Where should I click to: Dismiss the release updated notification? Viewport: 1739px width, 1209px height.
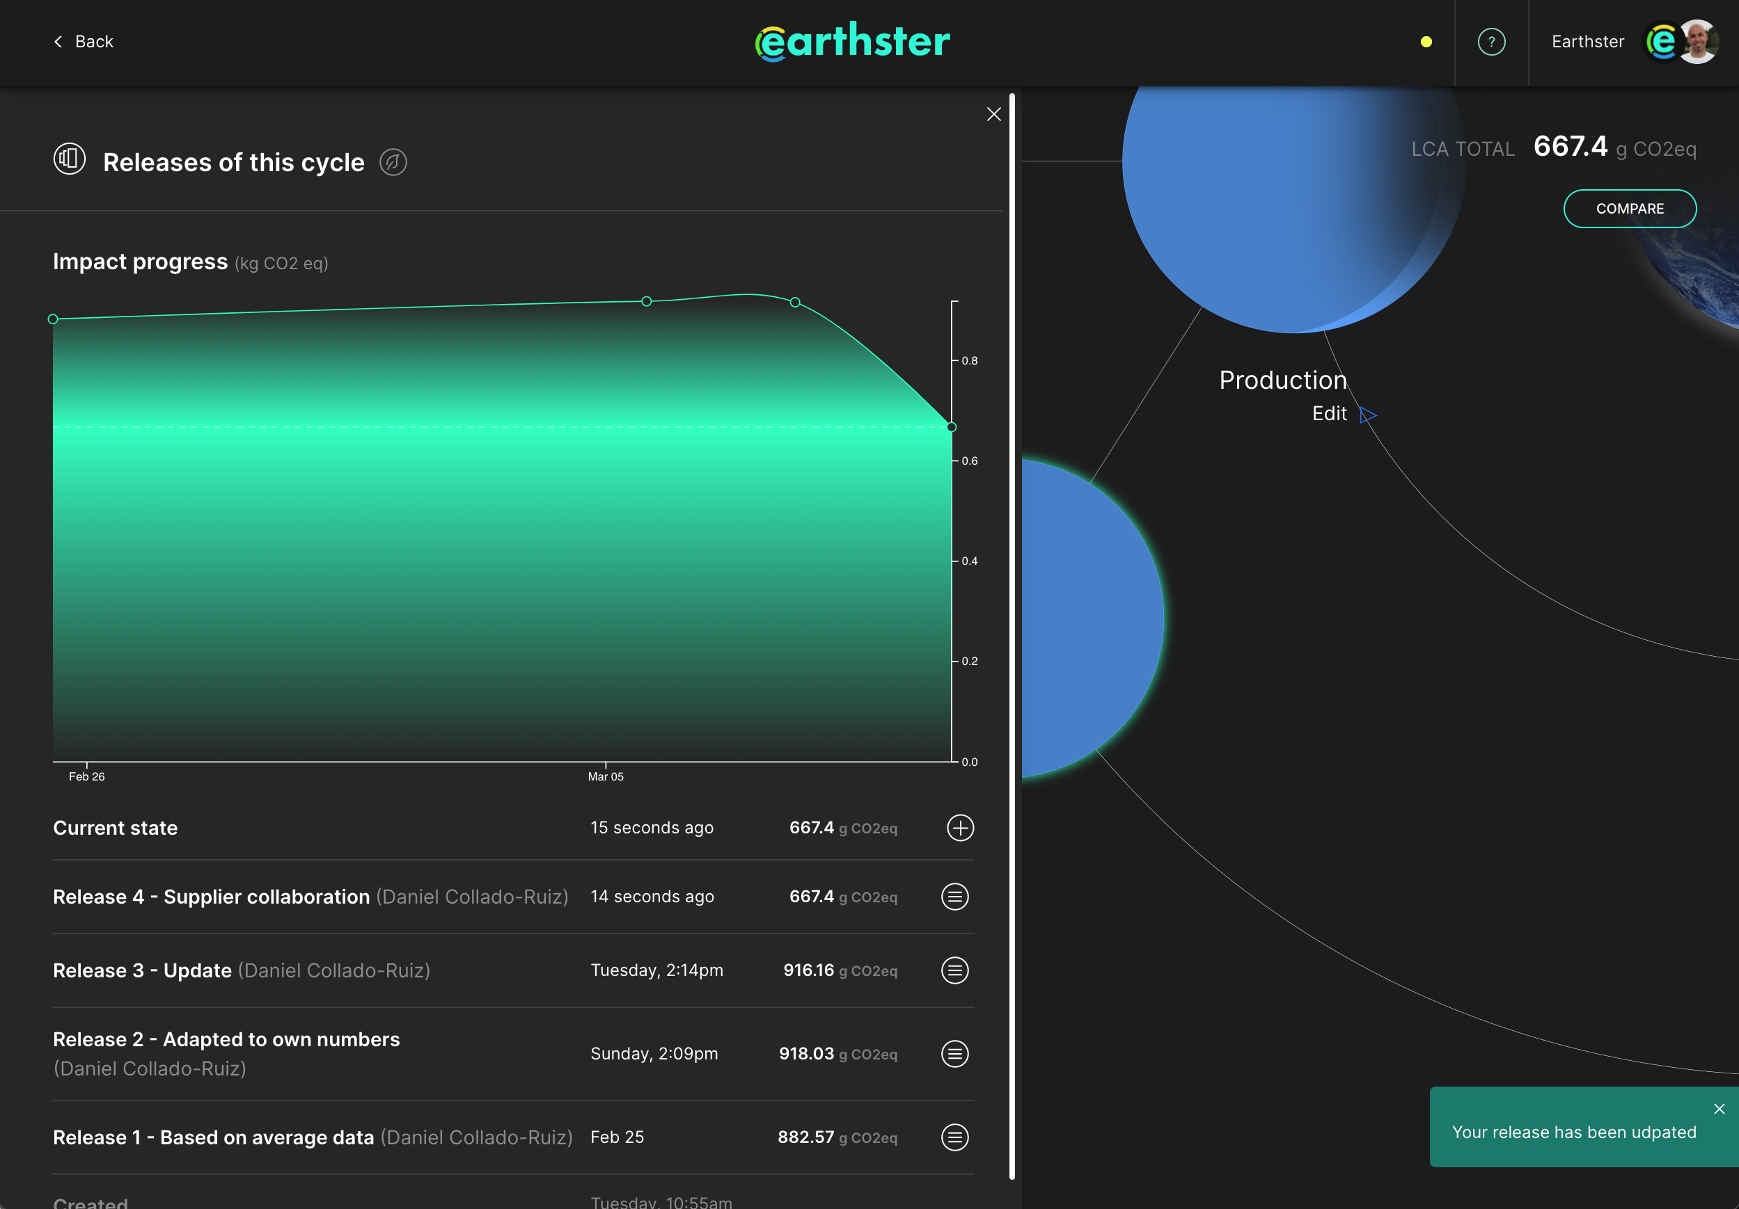pos(1718,1108)
